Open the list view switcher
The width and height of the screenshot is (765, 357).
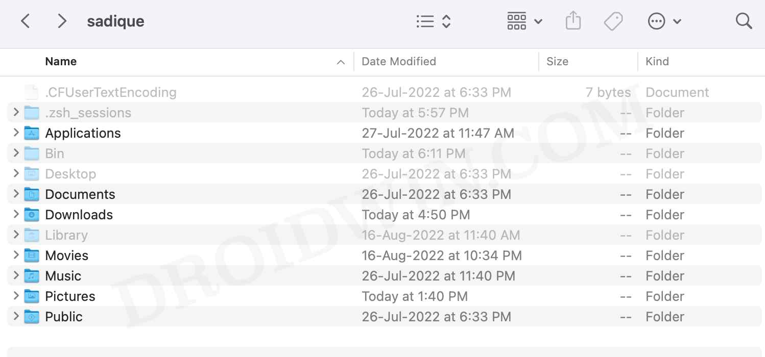(x=433, y=21)
